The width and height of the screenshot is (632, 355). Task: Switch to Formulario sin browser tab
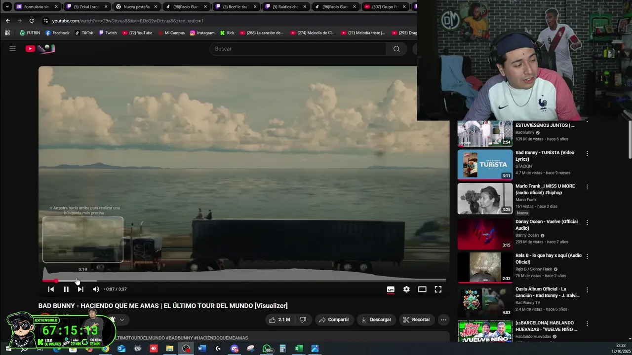pos(37,7)
